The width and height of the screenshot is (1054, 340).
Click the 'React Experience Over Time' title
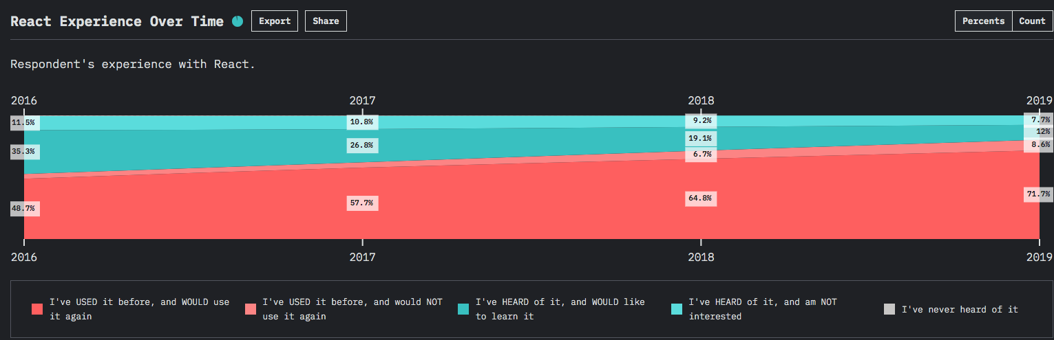(117, 21)
